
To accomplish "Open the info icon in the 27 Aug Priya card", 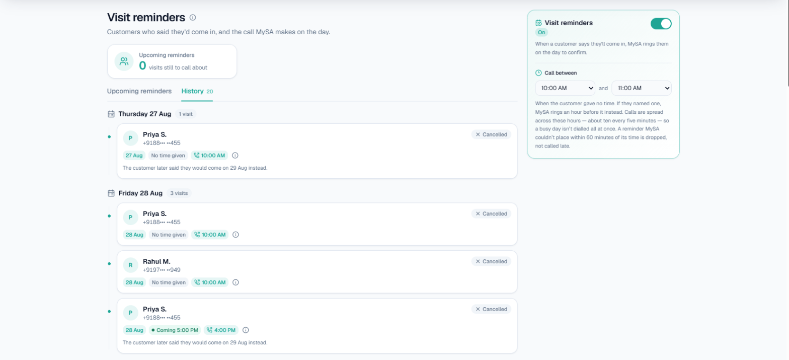I will tap(235, 156).
